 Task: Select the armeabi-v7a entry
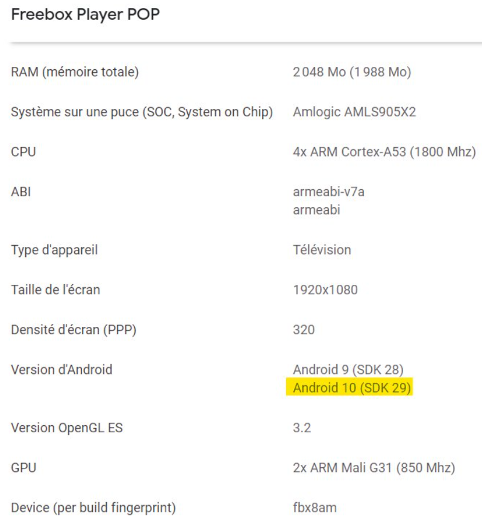[x=328, y=192]
